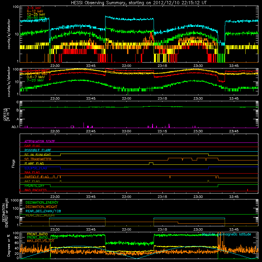The height and width of the screenshot is (262, 262).
Task: Click the "DECIMATION_WEIGHT" legend label
Action: (42, 207)
